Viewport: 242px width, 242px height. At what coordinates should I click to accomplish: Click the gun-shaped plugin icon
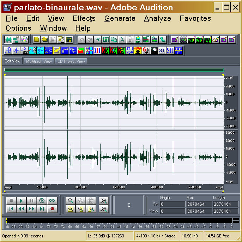[x=65, y=50]
